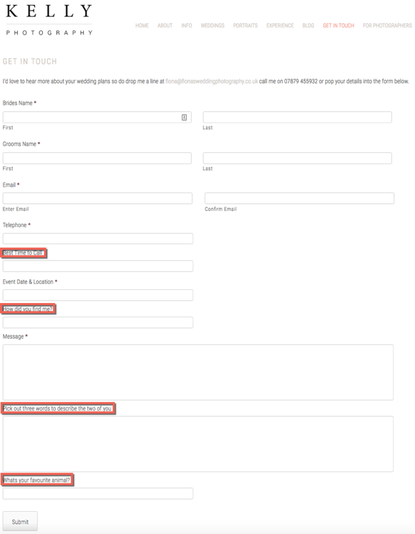Select WEDDINGS in the navigation bar
Image resolution: width=415 pixels, height=534 pixels.
point(212,26)
